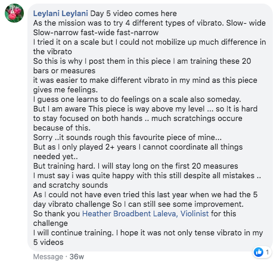Click the 'needed yet..' line
Viewport: 280px width, 264px height.
tap(55, 157)
